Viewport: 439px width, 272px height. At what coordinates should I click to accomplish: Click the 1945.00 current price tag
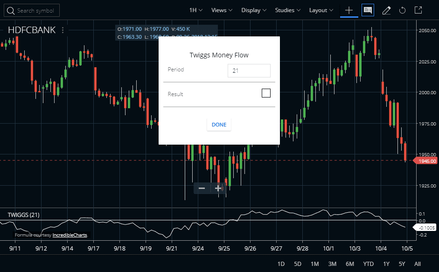point(426,161)
